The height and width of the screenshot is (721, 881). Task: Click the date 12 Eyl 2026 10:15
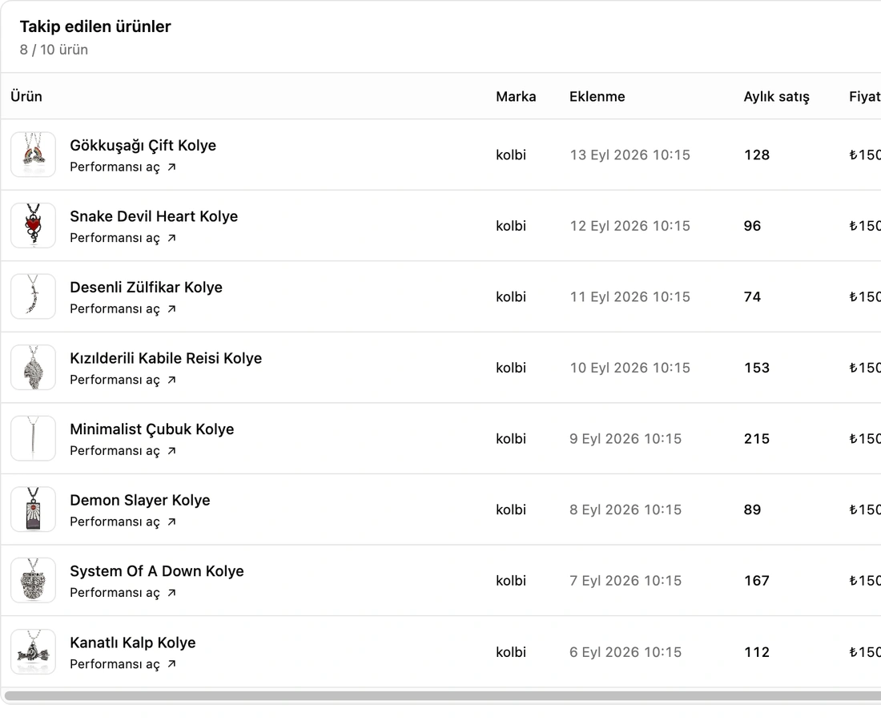click(x=630, y=225)
